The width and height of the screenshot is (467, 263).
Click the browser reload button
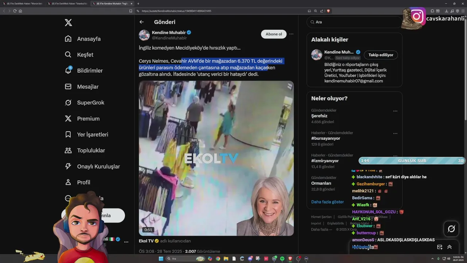(x=15, y=11)
